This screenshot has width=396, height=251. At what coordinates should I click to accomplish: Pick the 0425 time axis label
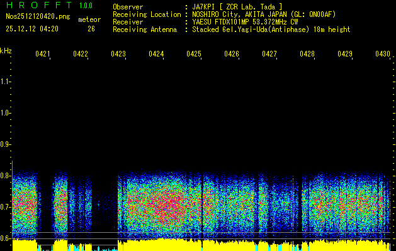coord(194,55)
